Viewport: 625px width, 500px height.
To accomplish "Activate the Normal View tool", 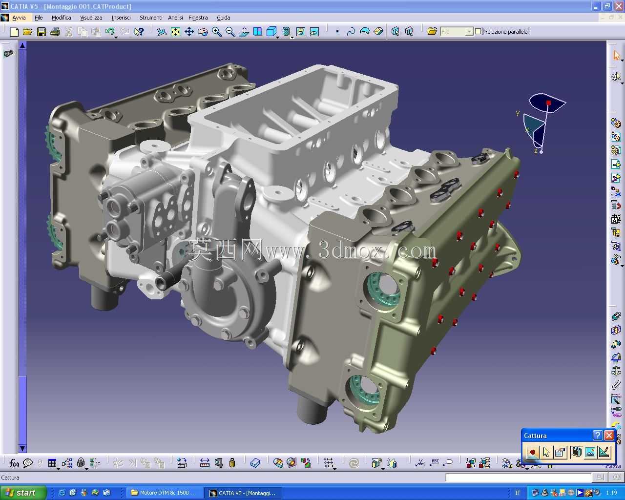I will point(244,32).
